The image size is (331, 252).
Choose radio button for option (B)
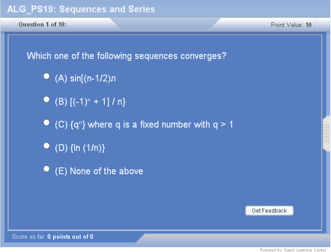(x=46, y=99)
